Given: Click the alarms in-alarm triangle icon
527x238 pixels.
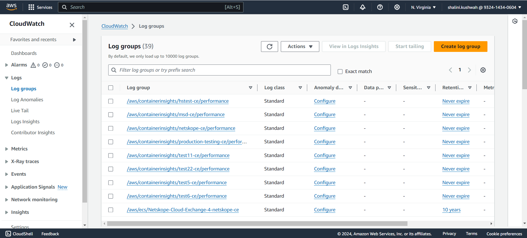Looking at the screenshot, I should pos(33,65).
